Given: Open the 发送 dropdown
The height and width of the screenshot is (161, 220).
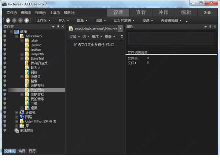Looking at the screenshot, I should 148,21.
